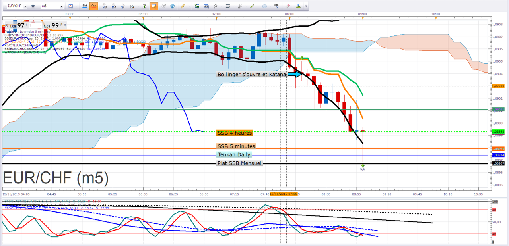Expand the fan lines dropdown arrow
509x246 pixels.
tap(246, 6)
